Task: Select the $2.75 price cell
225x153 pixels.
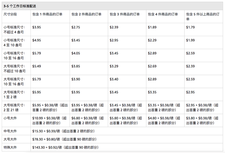Action: (76, 27)
